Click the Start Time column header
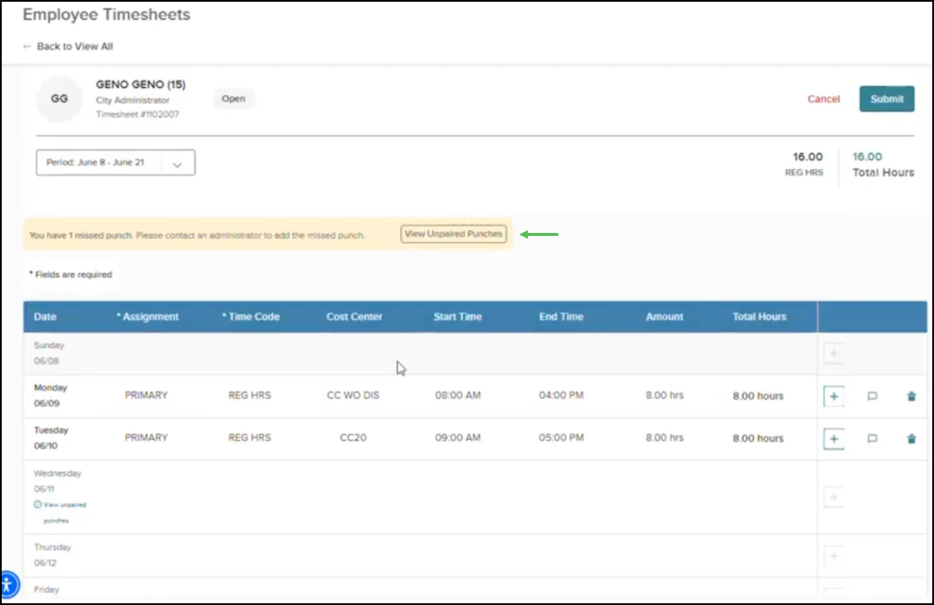 pos(458,317)
